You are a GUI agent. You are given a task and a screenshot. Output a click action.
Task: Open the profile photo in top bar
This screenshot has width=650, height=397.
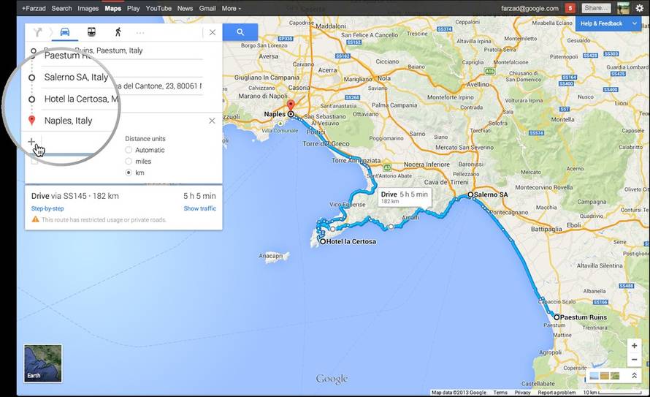(623, 8)
